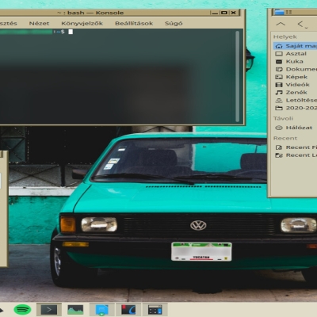Click the blue folder taskbar icon
The width and height of the screenshot is (317, 317).
pyautogui.click(x=102, y=310)
